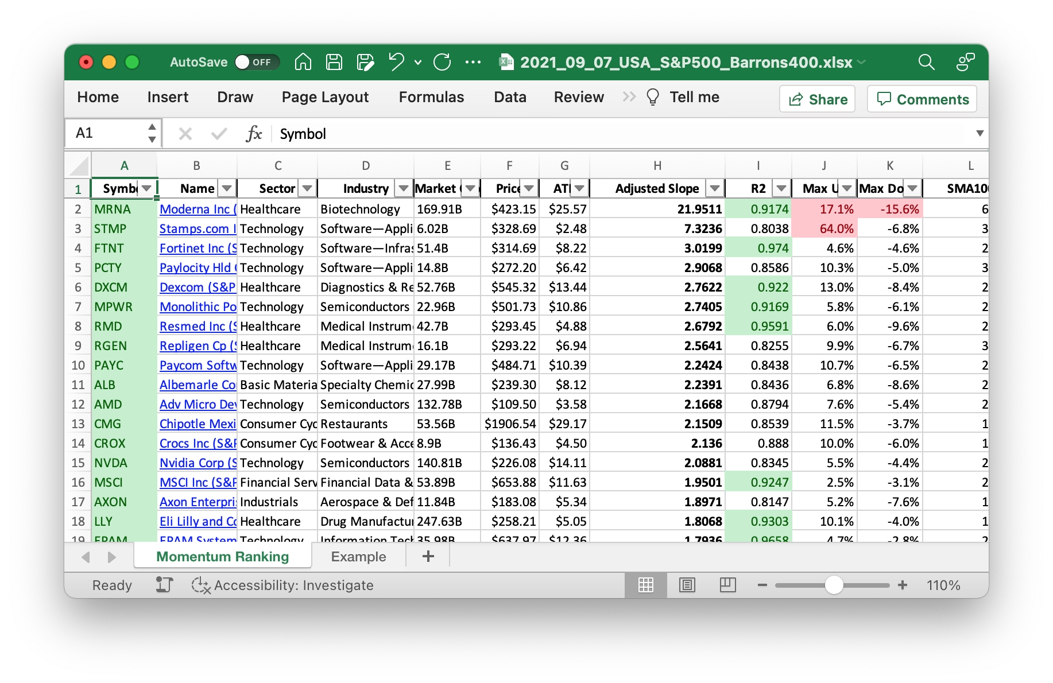
Task: Click the add new sheet plus icon
Action: [x=428, y=556]
